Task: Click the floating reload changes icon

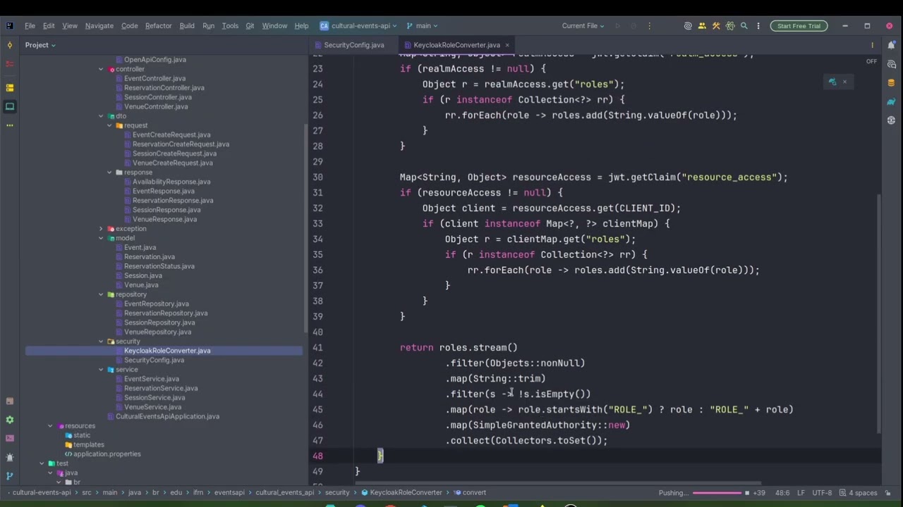Action: (832, 82)
